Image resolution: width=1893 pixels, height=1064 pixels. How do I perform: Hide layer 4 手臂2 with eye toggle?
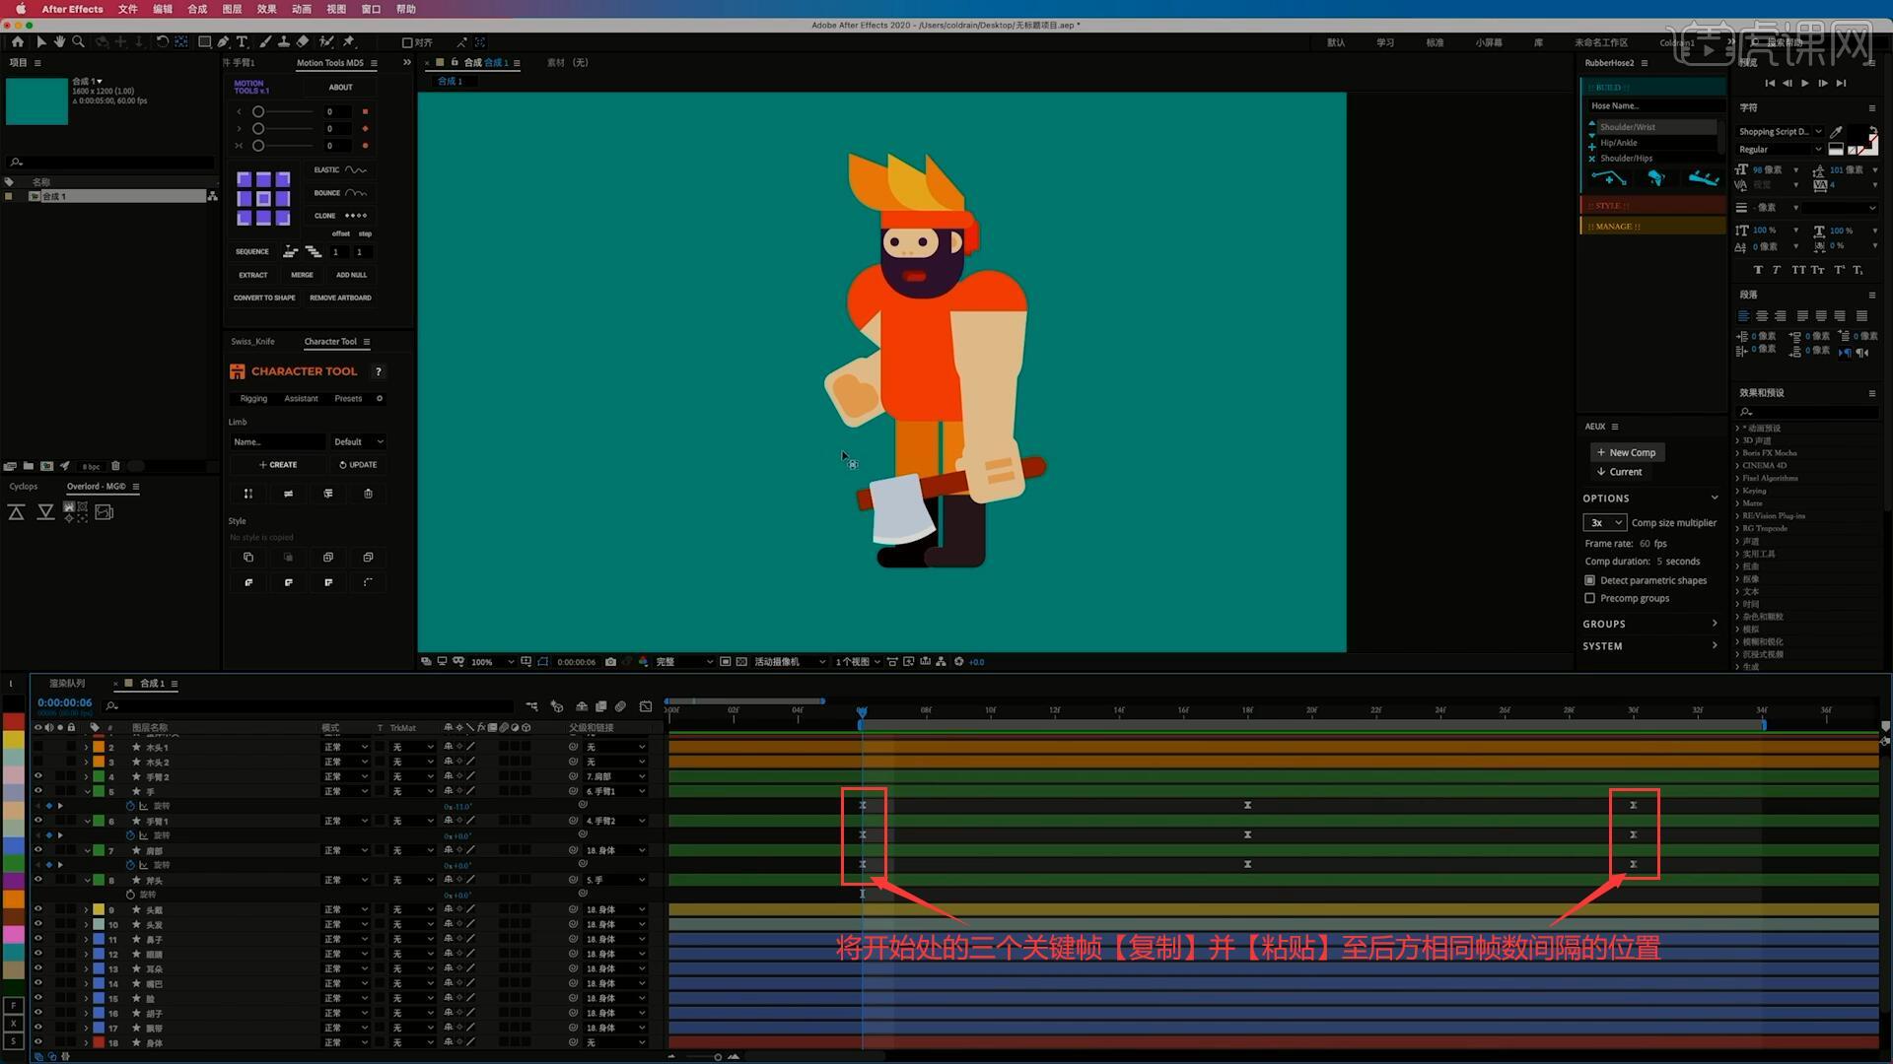pos(38,776)
